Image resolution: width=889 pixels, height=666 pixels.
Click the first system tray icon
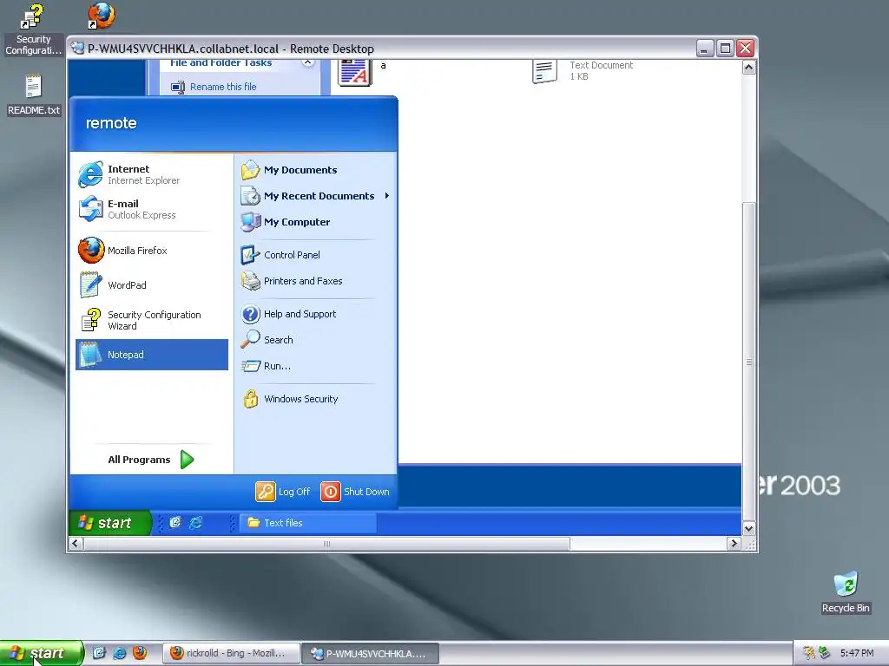point(808,653)
